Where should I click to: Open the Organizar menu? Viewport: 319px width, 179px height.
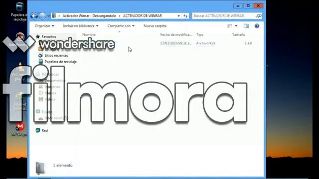(44, 26)
